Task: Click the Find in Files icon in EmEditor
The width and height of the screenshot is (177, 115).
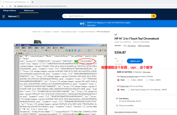Action: click(x=62, y=50)
